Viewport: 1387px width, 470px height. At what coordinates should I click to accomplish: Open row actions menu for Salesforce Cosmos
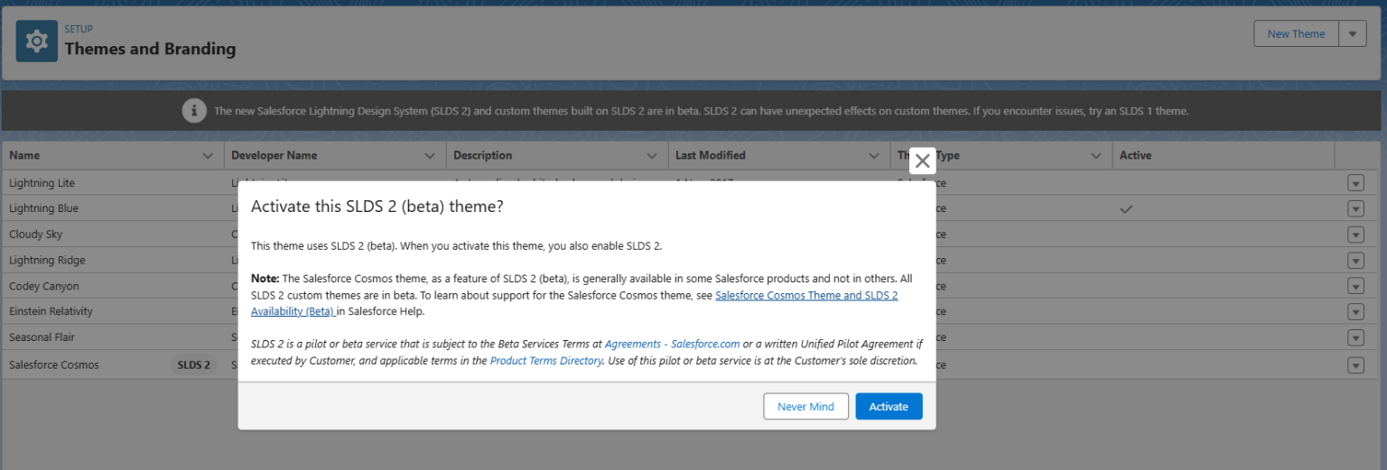(x=1355, y=365)
